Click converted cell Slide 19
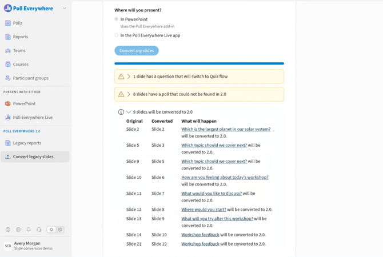This screenshot has width=383, height=257. pyautogui.click(x=159, y=244)
